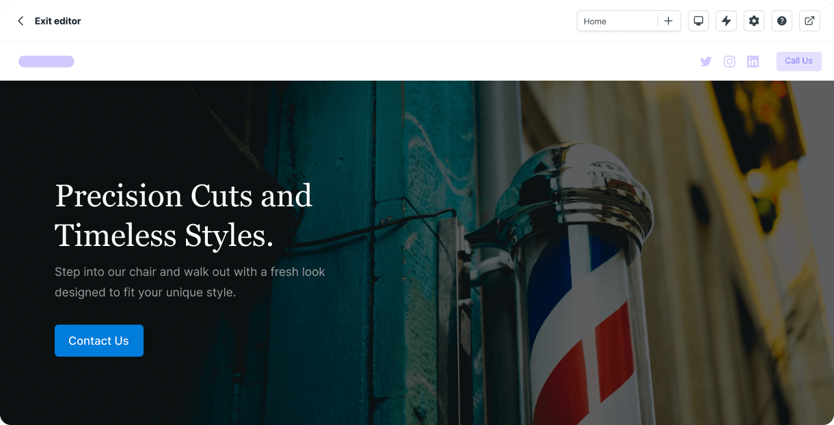Open the lightning bolt actions menu

coord(726,21)
